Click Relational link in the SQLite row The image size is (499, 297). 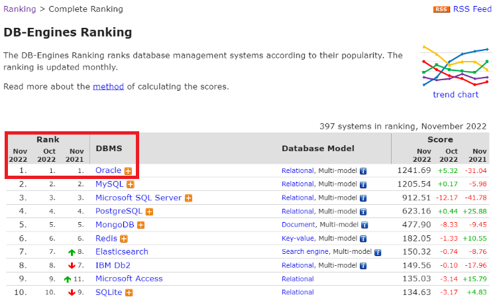click(298, 292)
